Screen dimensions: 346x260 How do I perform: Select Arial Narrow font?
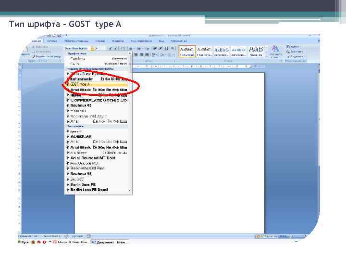(x=97, y=153)
